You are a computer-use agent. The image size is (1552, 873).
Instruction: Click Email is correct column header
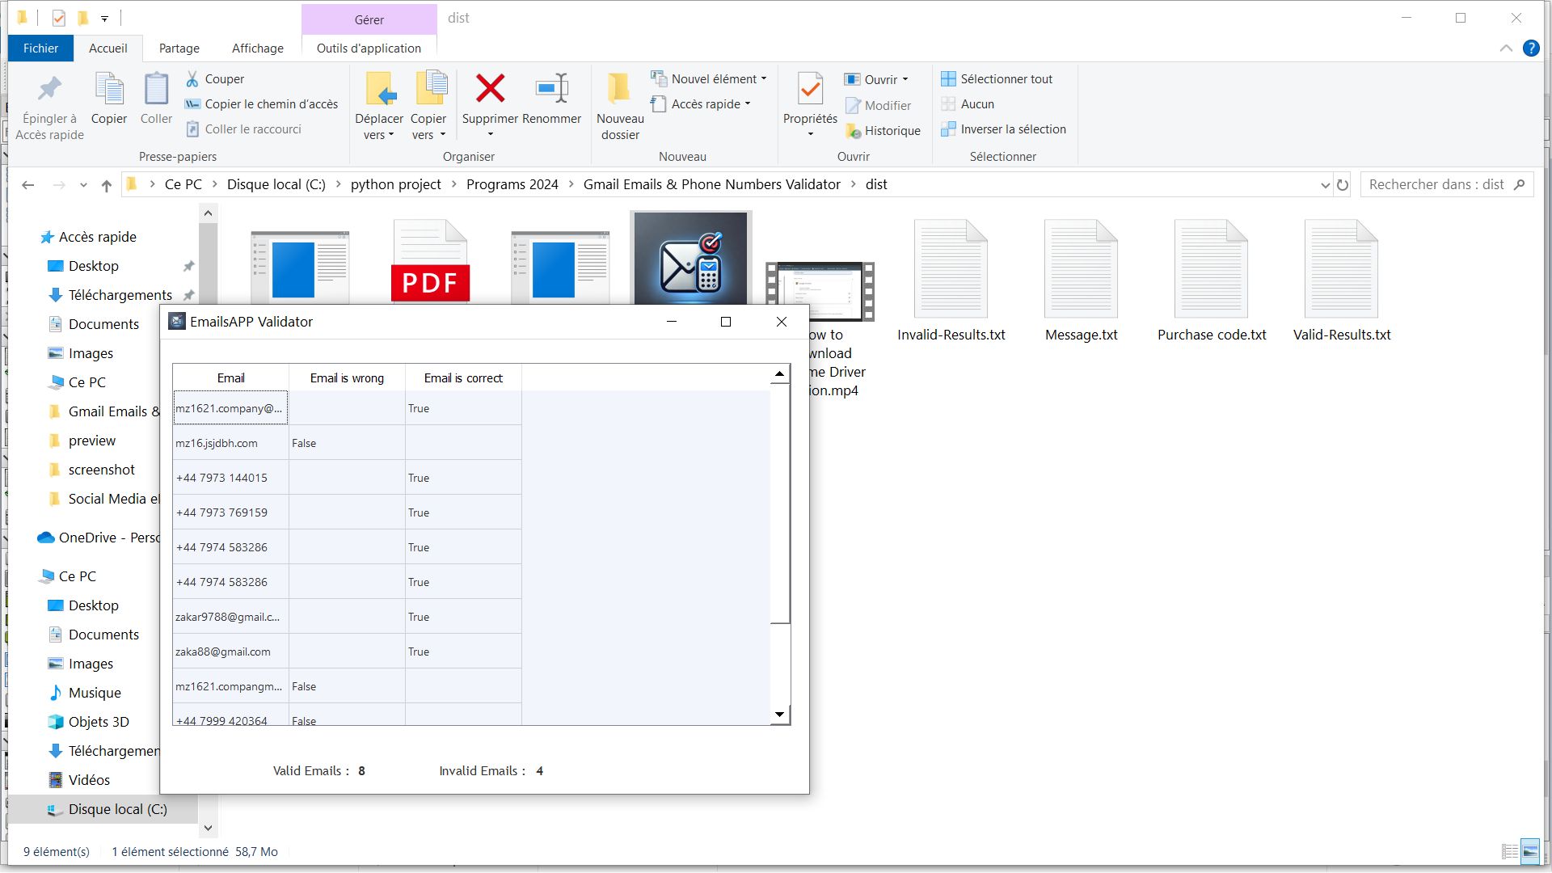463,378
